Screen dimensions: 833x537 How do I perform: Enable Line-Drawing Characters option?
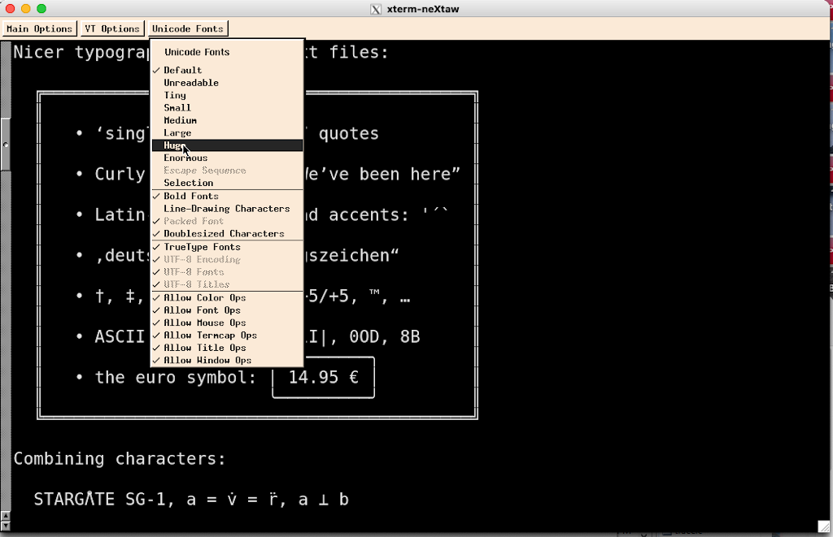pos(226,209)
